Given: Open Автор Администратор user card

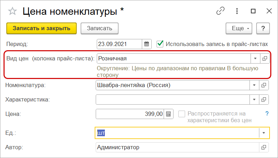Looking at the screenshot, I should point(264,147).
